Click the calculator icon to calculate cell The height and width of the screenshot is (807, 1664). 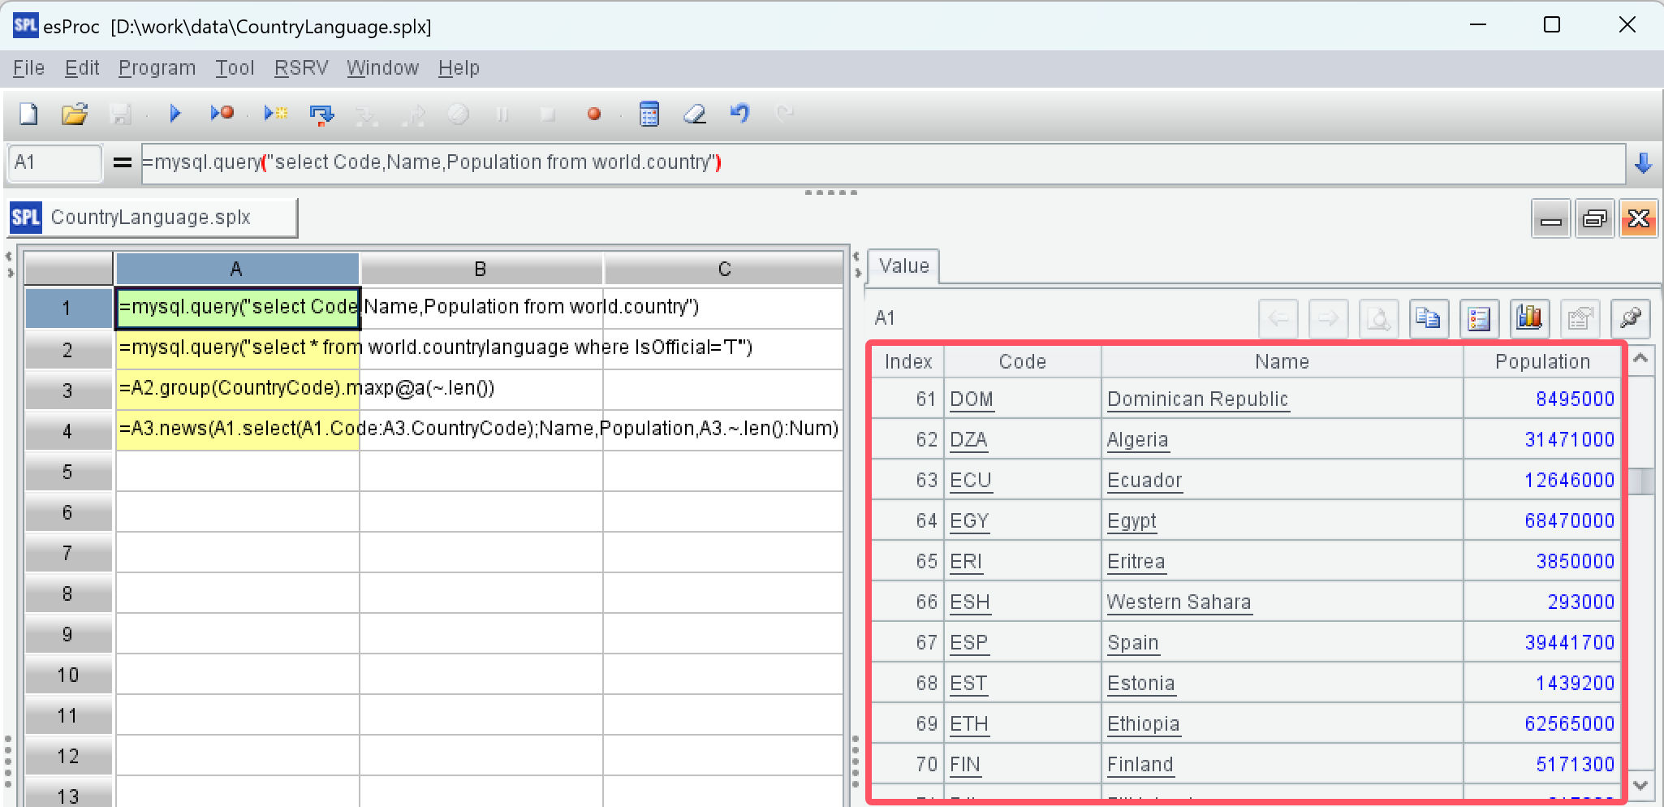coord(649,114)
